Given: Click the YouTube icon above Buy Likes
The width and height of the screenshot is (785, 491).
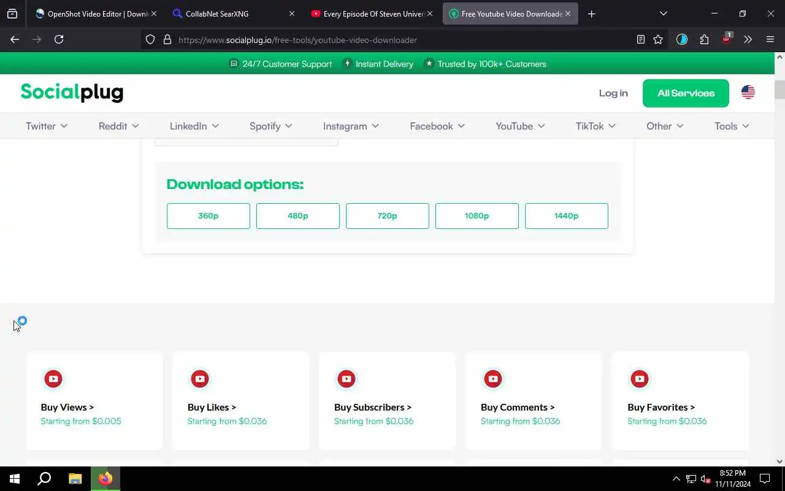Looking at the screenshot, I should tap(200, 379).
